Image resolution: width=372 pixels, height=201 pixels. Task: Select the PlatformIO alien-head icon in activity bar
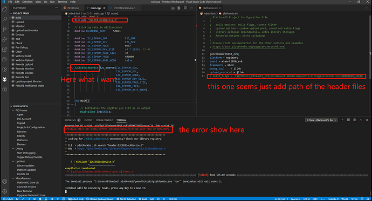[4, 79]
